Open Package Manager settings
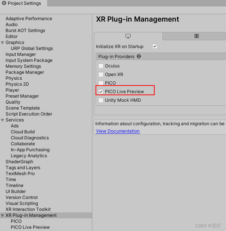Screen dimensions: 226x231 (x=25, y=72)
